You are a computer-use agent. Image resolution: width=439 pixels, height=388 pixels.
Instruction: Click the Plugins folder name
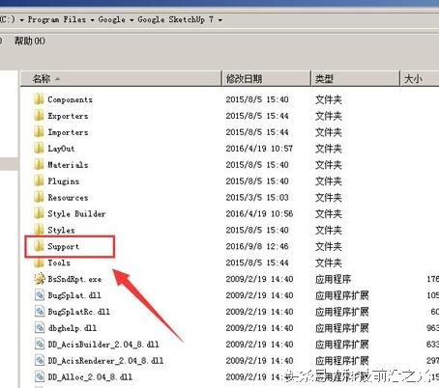63,181
